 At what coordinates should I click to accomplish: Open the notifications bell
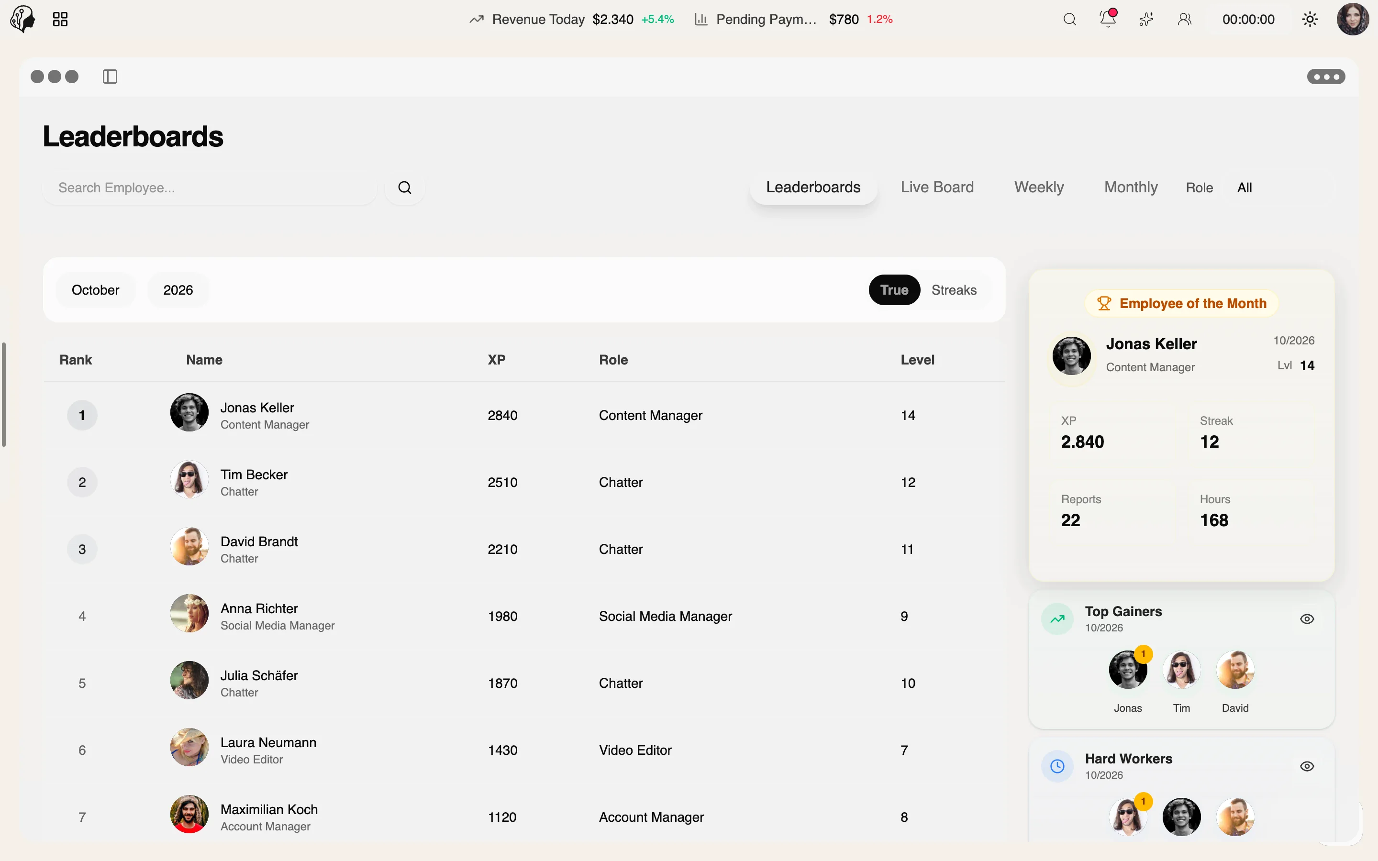(1108, 19)
